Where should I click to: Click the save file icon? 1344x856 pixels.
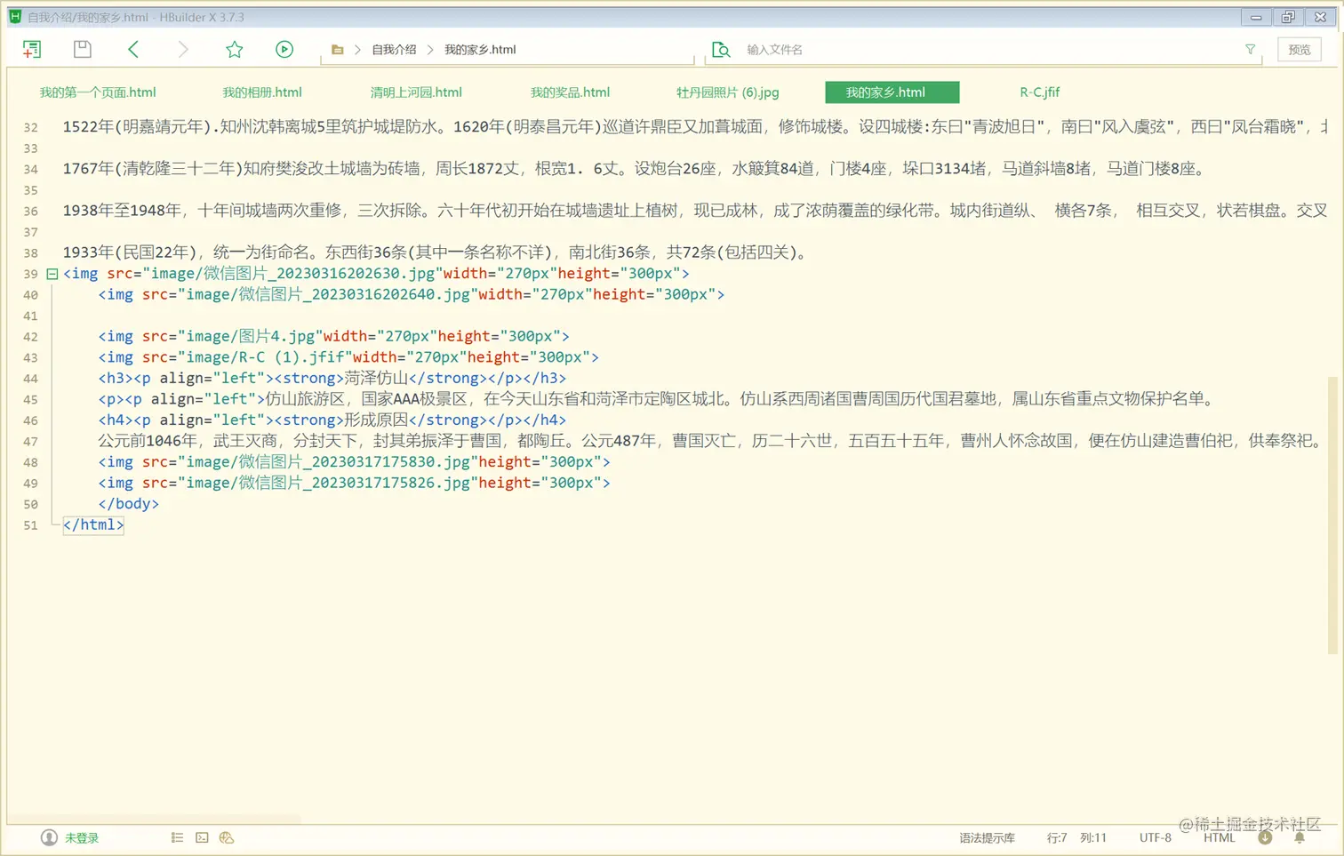pyautogui.click(x=83, y=50)
